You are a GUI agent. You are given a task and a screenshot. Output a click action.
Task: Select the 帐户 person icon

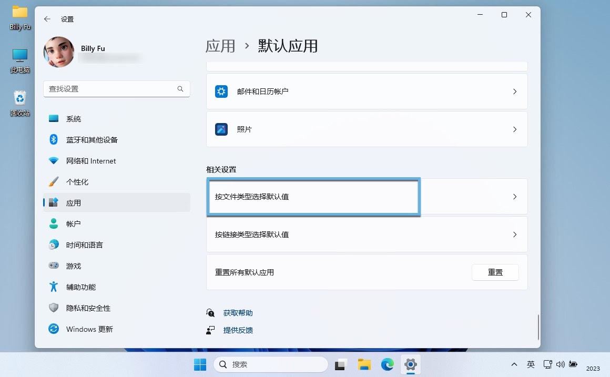tap(54, 223)
